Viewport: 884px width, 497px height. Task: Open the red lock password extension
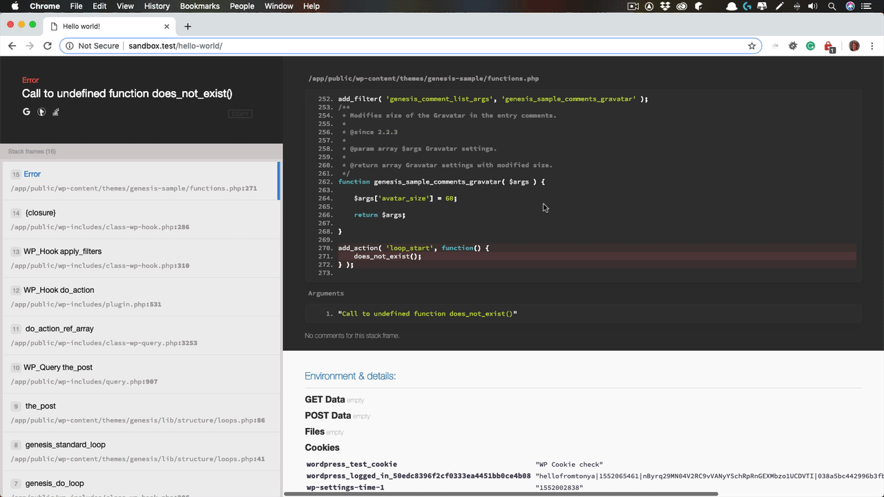pyautogui.click(x=829, y=46)
